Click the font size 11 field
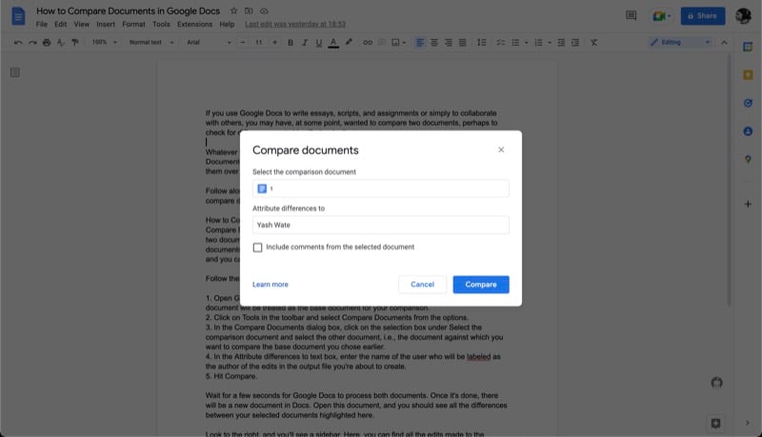 tap(258, 42)
